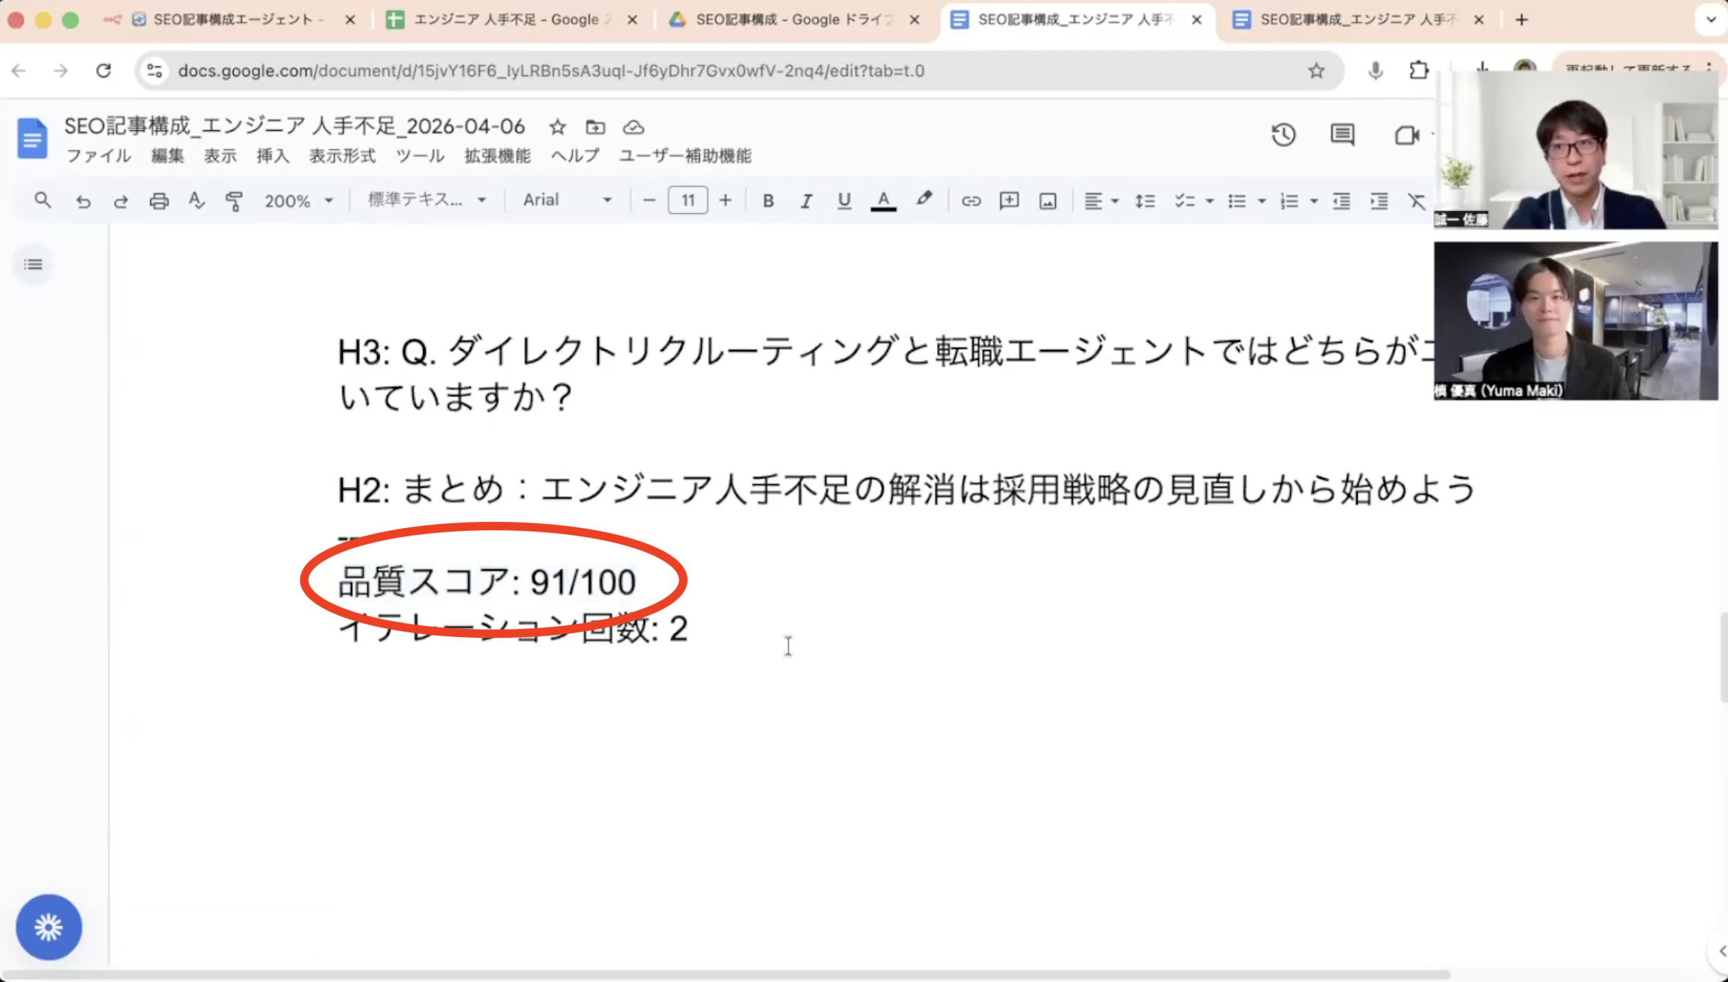Open the tab search dropdown
This screenshot has height=982, width=1728.
[x=1711, y=20]
